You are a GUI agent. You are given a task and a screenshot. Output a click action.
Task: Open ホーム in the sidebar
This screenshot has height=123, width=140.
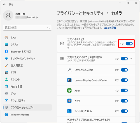click(27, 38)
